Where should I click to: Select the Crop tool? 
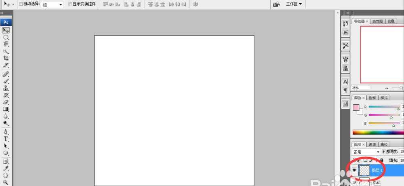(x=6, y=58)
